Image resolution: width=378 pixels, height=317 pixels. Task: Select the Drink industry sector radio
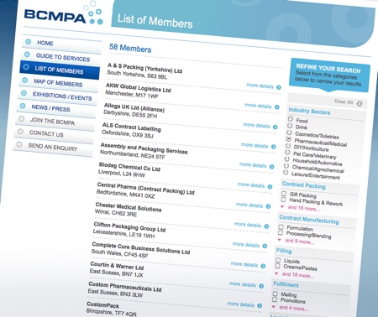290,126
